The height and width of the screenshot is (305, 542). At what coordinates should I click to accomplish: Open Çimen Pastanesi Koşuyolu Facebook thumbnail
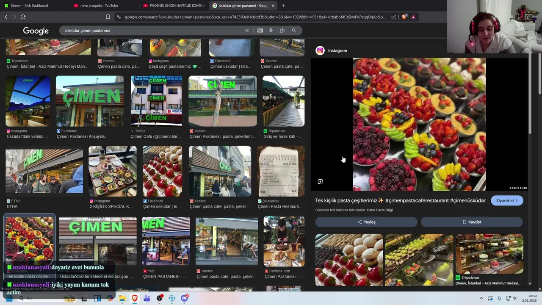(x=90, y=101)
